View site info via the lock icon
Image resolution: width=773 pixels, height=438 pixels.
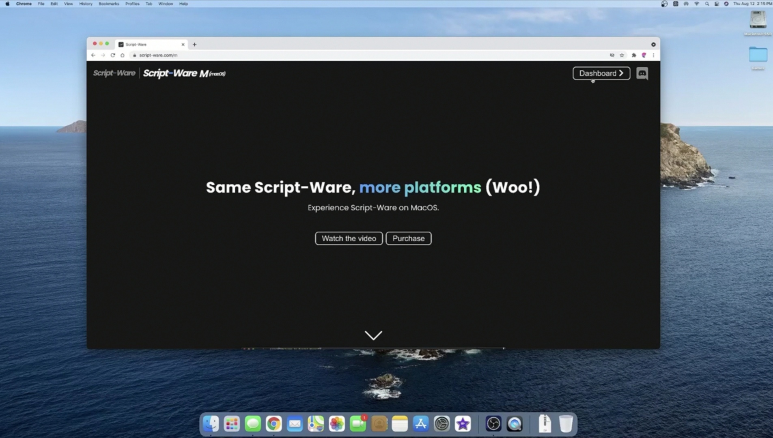(135, 55)
